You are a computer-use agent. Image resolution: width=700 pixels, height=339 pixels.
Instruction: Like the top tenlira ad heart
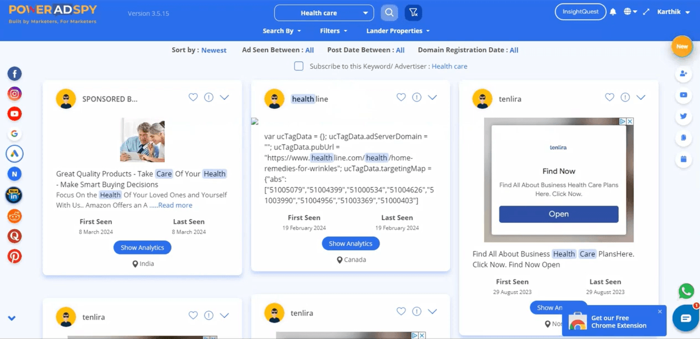pos(610,97)
